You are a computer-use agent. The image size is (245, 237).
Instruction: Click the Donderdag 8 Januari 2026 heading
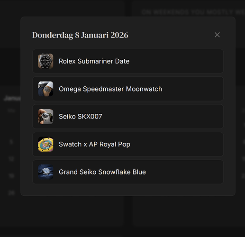pos(80,35)
